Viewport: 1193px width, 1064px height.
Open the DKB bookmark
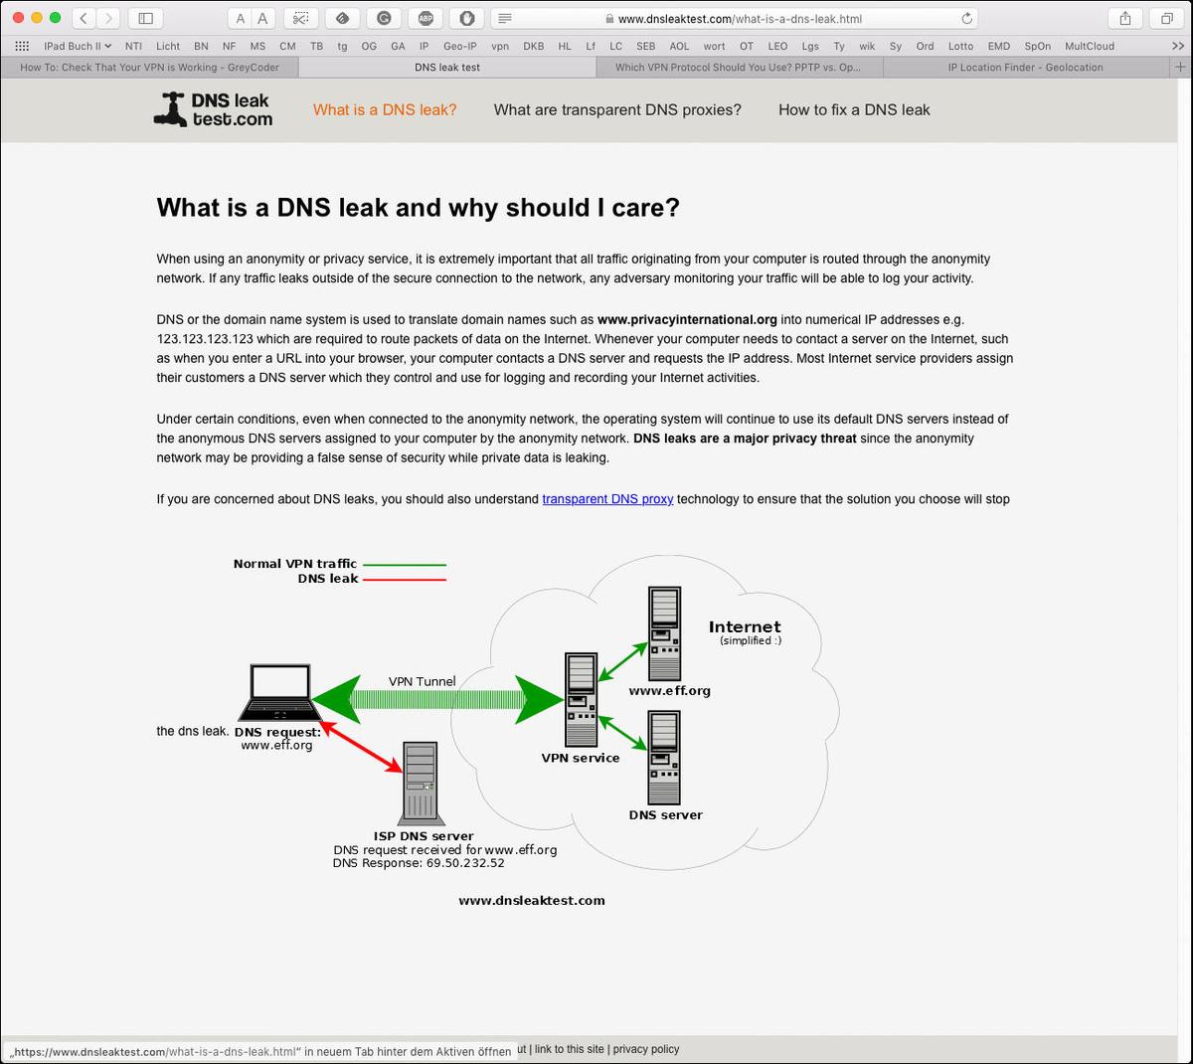click(534, 46)
